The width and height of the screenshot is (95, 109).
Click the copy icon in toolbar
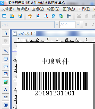tap(87, 16)
